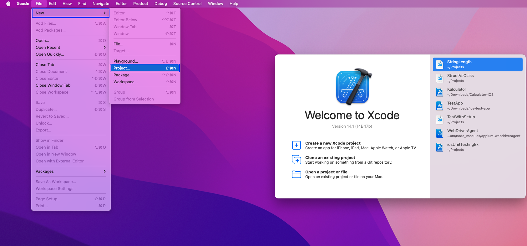Click the iosUnitTestingEx project icon

440,147
